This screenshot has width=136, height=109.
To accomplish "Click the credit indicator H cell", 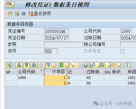I will 76,83.
